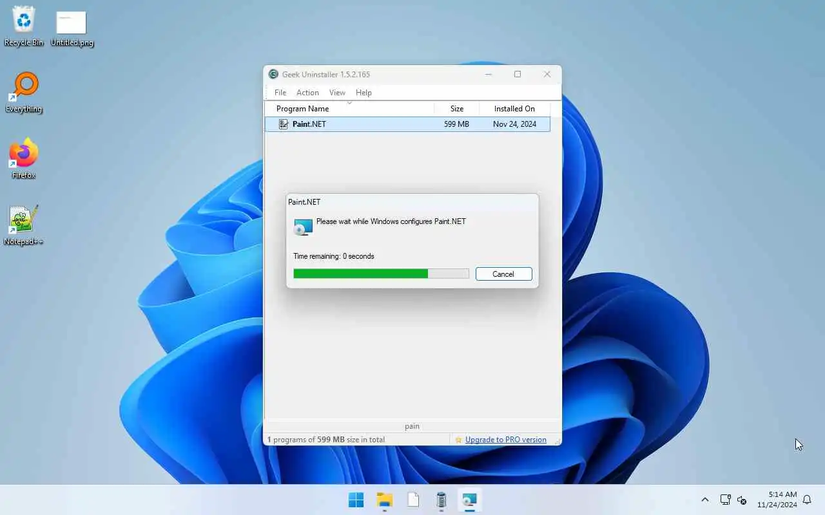
Task: Open the Help menu
Action: pos(364,93)
